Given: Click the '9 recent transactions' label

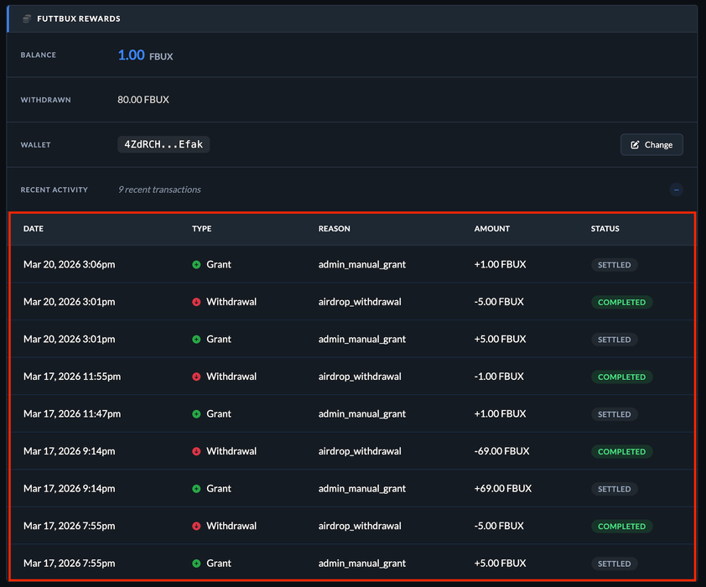Looking at the screenshot, I should (x=160, y=190).
